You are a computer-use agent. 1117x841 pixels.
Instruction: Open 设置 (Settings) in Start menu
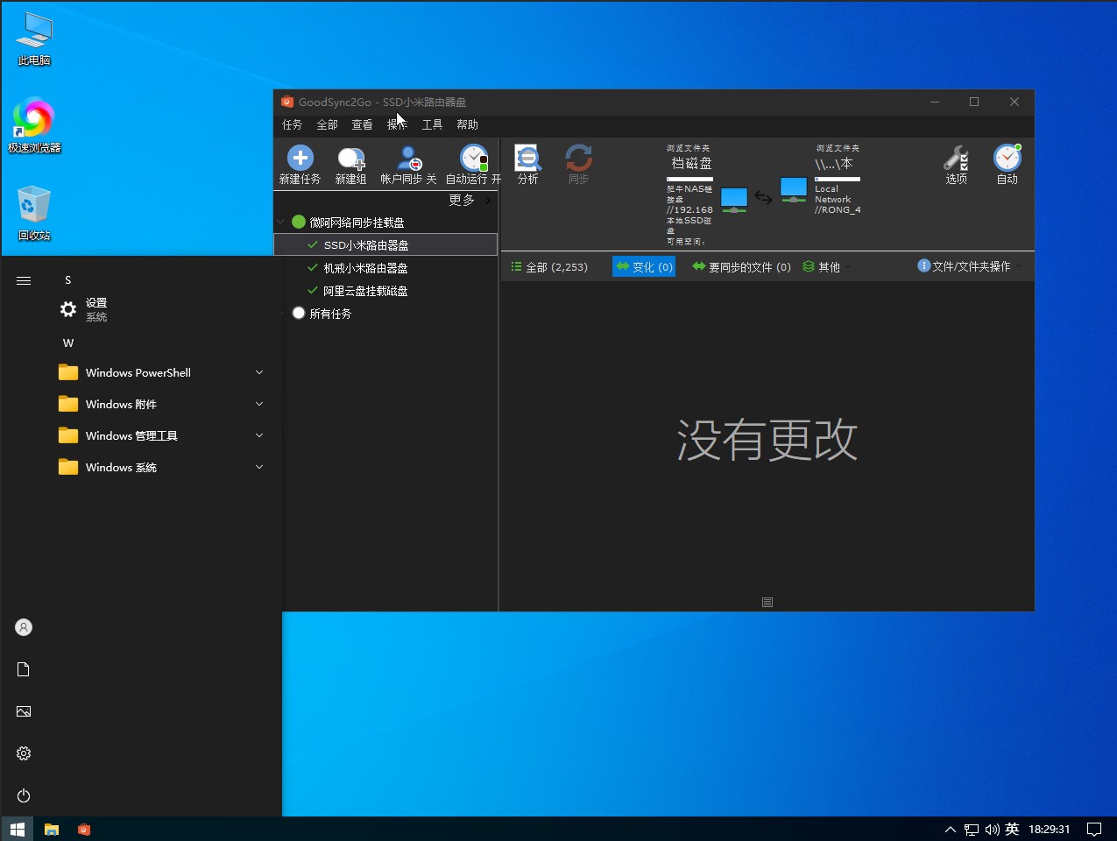pyautogui.click(x=162, y=309)
